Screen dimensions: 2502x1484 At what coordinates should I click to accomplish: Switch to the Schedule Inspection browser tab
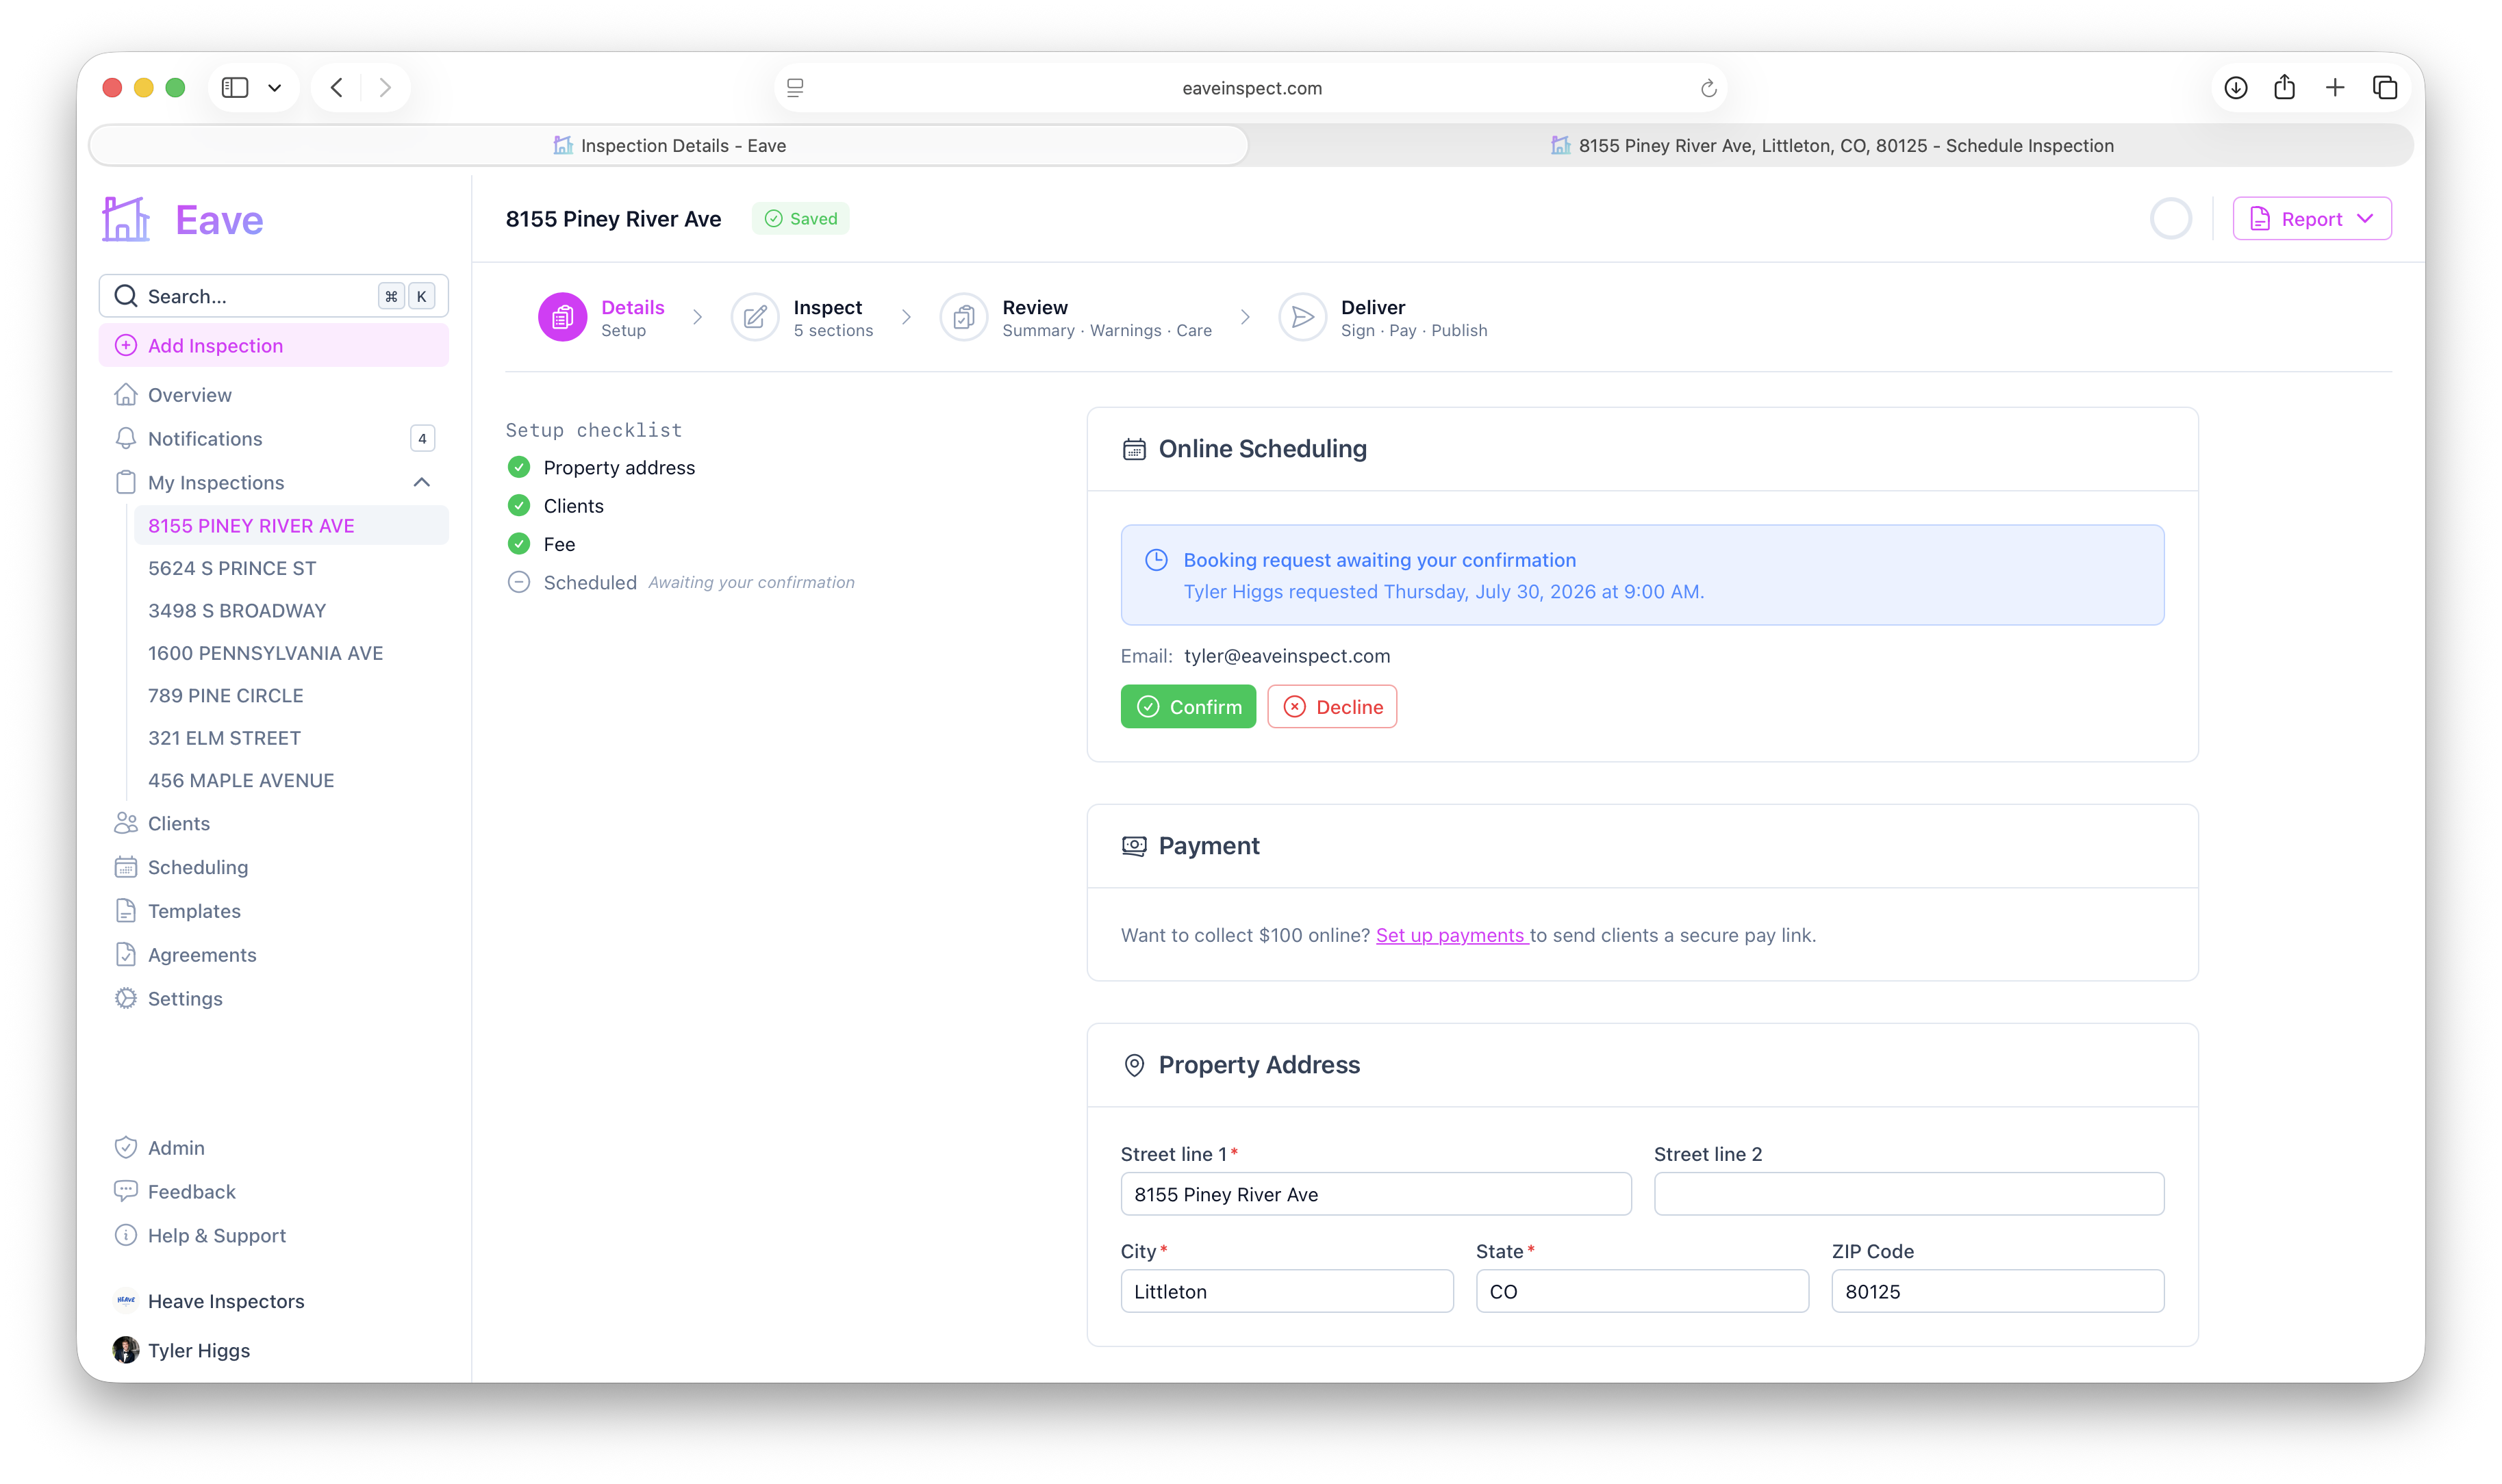1832,146
